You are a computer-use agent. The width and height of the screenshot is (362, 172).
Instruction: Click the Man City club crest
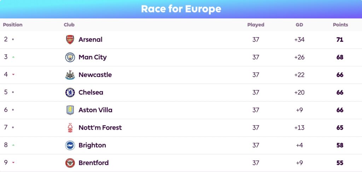point(70,57)
